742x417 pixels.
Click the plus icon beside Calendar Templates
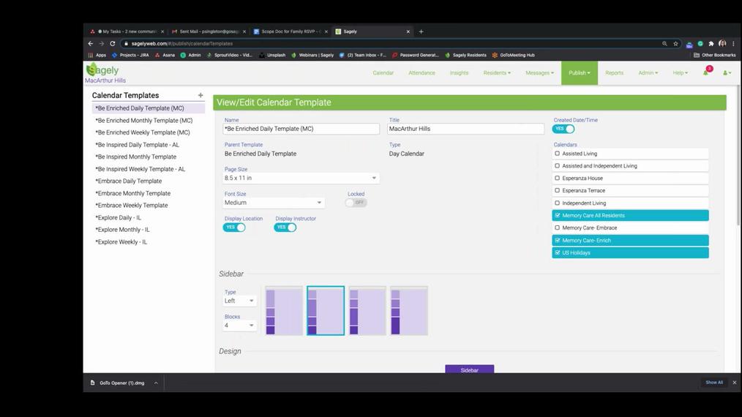[201, 95]
